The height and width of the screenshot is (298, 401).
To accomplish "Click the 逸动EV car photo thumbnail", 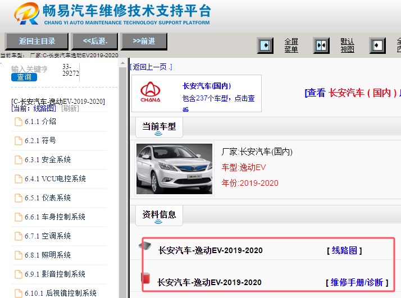I will (x=175, y=169).
